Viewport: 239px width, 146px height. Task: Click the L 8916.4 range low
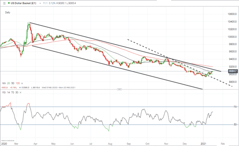coord(35,88)
